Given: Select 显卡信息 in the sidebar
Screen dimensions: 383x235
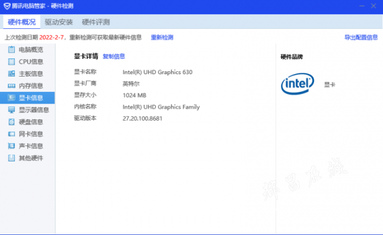Looking at the screenshot, I should [27, 98].
